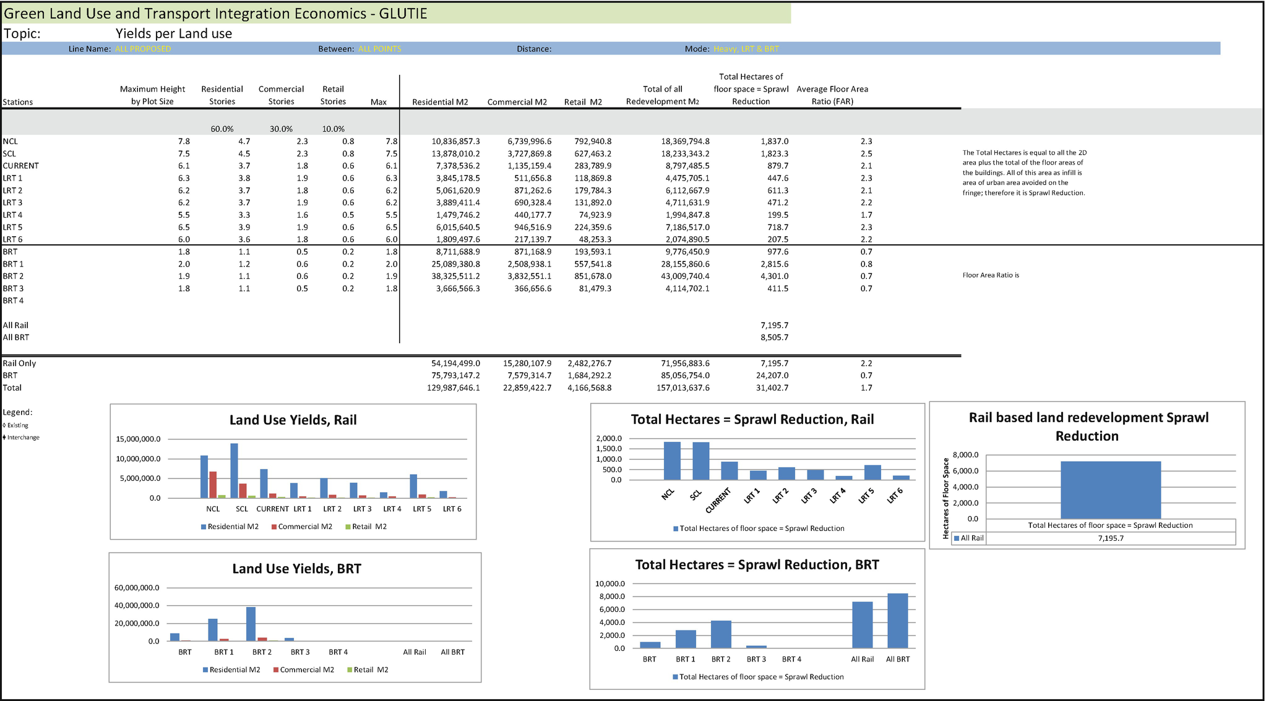Click Rail Only residential total '54,194,499.0'
1266x701 pixels.
click(455, 363)
